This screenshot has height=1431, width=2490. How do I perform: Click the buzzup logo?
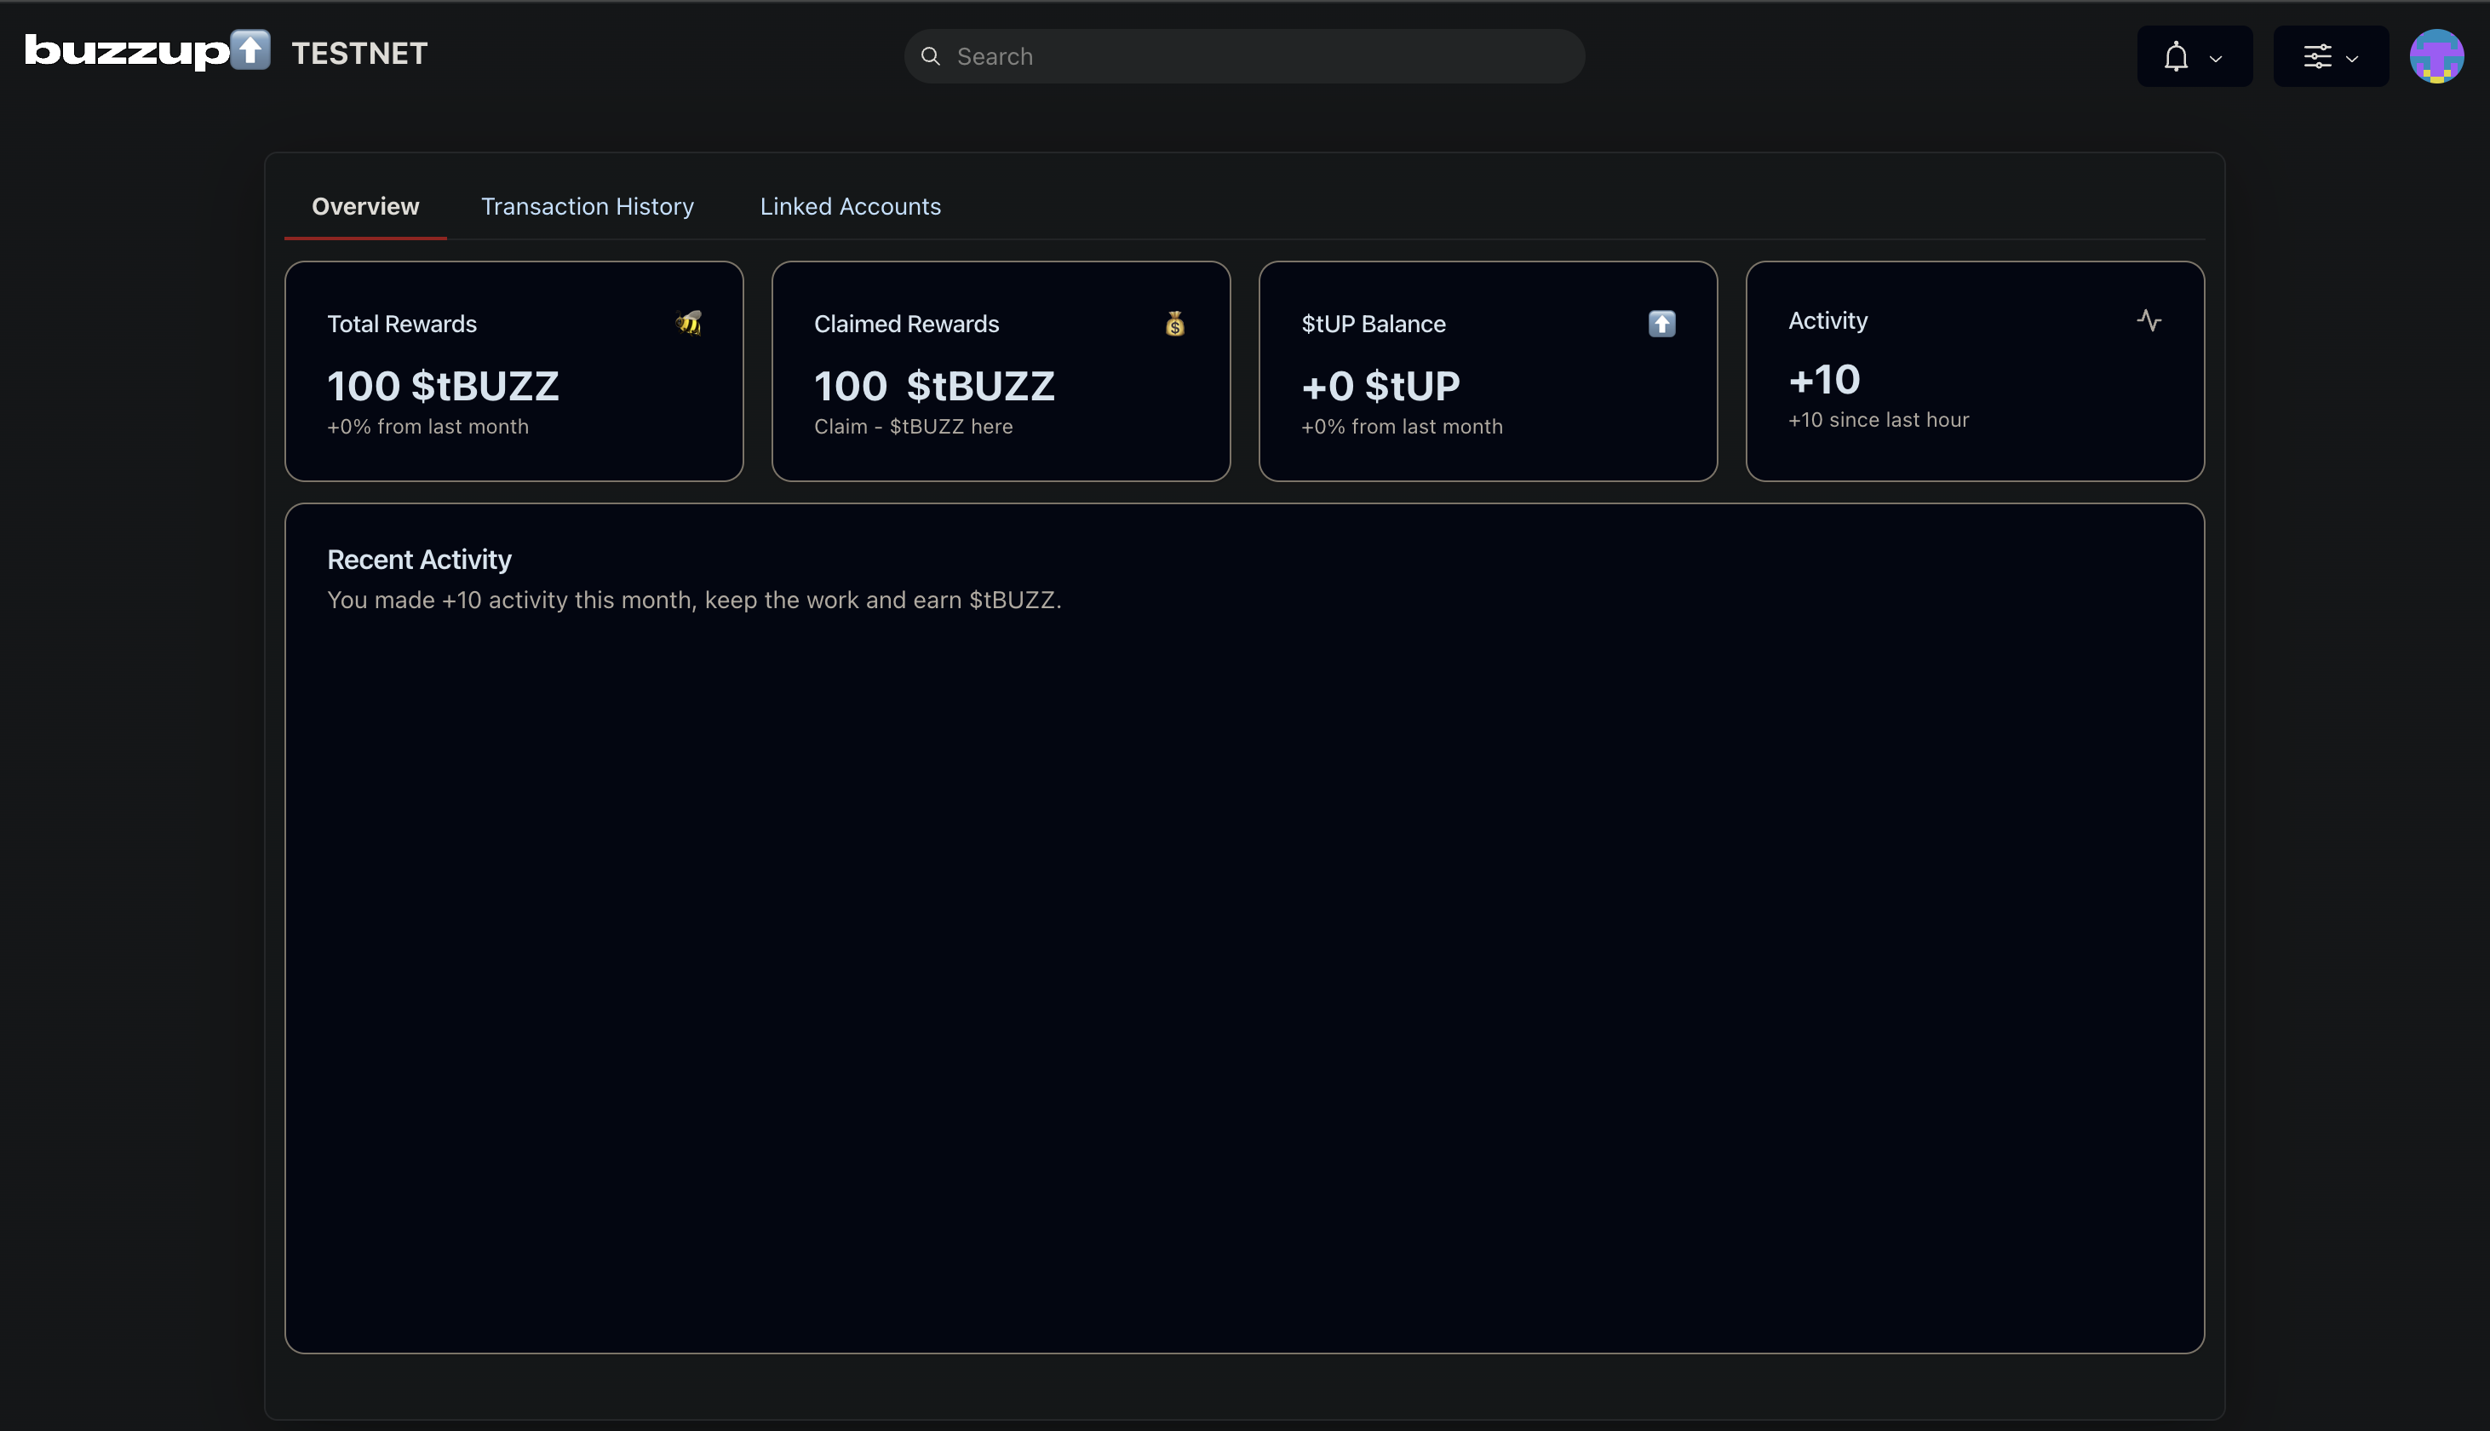147,51
